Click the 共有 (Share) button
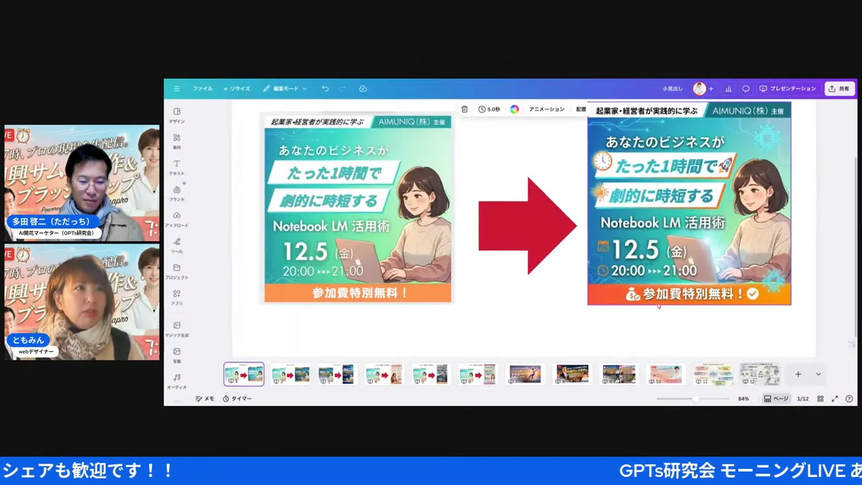Viewport: 862px width, 485px height. click(839, 88)
